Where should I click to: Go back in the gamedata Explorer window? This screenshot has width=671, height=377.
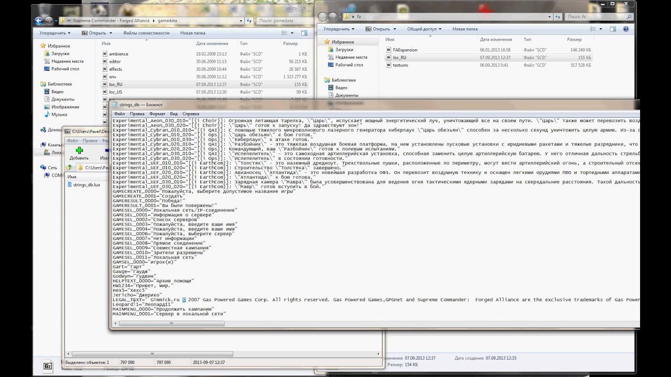point(39,21)
